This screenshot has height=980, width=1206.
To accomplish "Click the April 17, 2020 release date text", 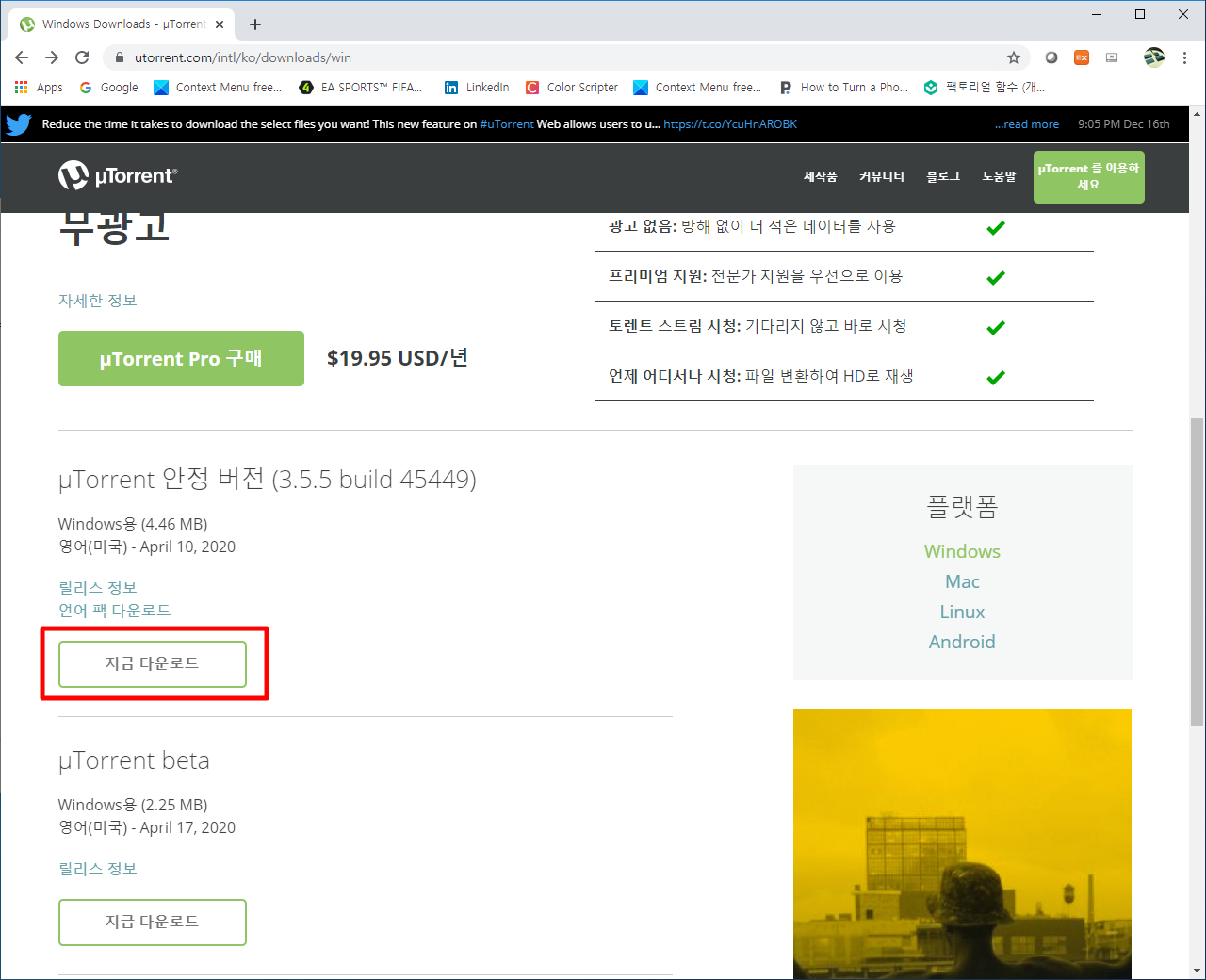I will pos(187,827).
